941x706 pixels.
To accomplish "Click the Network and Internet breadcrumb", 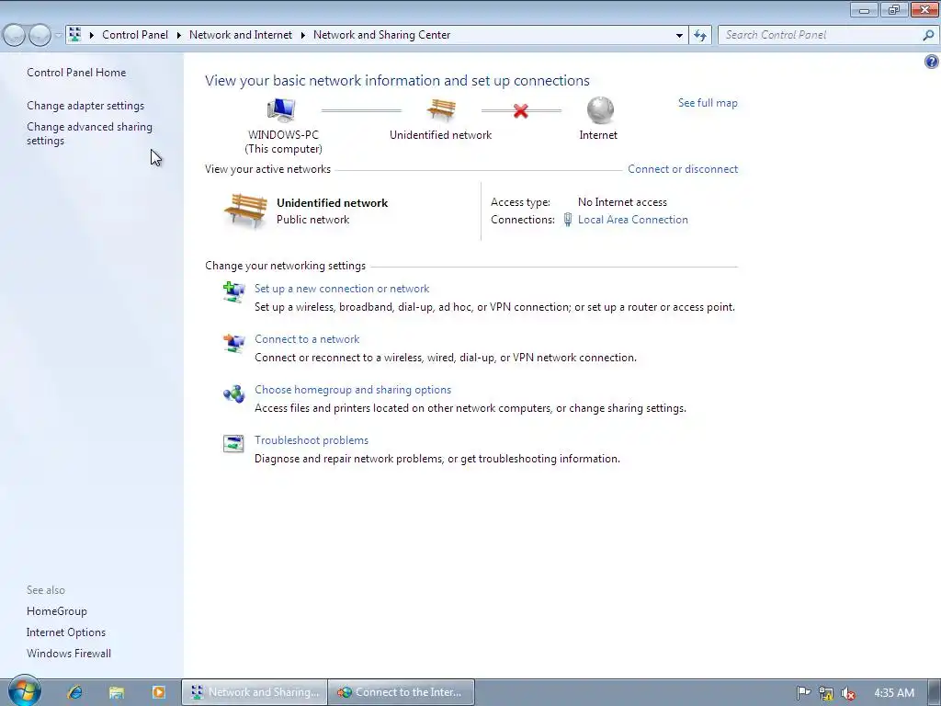I will point(241,35).
